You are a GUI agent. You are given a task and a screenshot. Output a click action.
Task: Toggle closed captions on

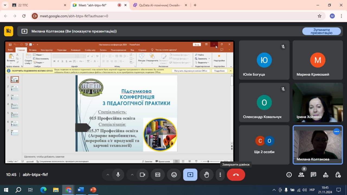[158, 175]
